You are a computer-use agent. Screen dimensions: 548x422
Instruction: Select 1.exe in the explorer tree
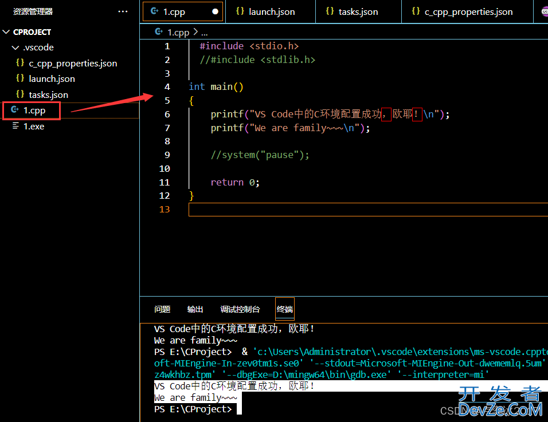point(34,127)
